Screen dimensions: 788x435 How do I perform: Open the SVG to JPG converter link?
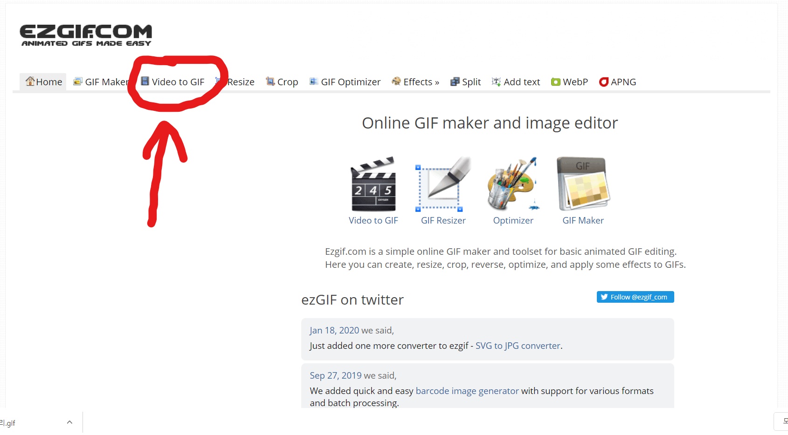coord(518,346)
